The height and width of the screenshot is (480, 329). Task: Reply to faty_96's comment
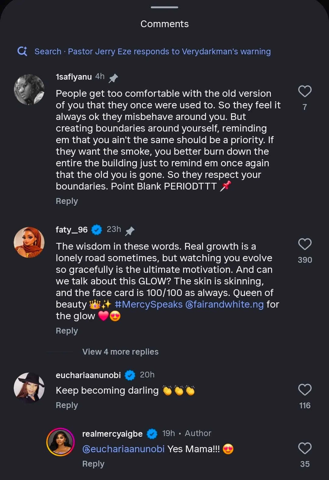click(x=67, y=331)
